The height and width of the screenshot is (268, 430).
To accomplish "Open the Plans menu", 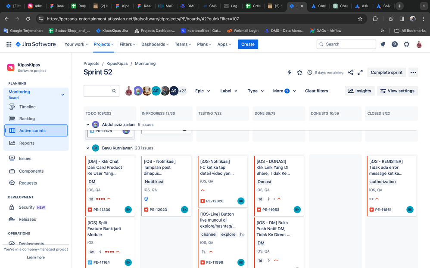I will 204,44.
